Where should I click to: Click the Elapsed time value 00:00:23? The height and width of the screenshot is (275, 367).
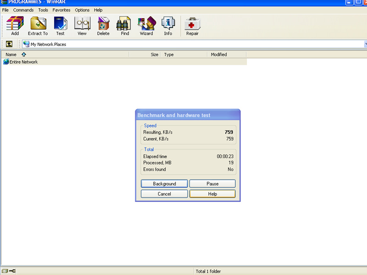click(x=225, y=156)
